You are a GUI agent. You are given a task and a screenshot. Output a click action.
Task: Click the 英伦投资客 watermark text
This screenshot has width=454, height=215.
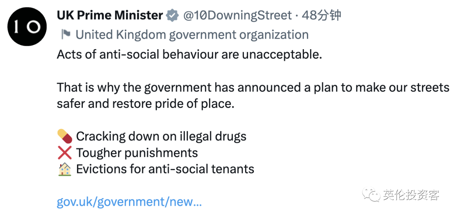point(412,195)
